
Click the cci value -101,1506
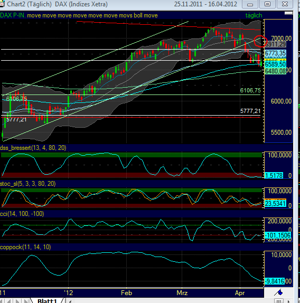click(x=278, y=235)
